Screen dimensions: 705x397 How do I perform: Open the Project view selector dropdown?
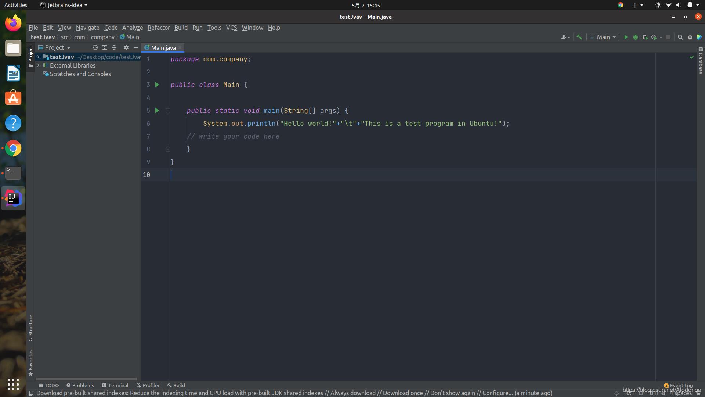coord(54,47)
